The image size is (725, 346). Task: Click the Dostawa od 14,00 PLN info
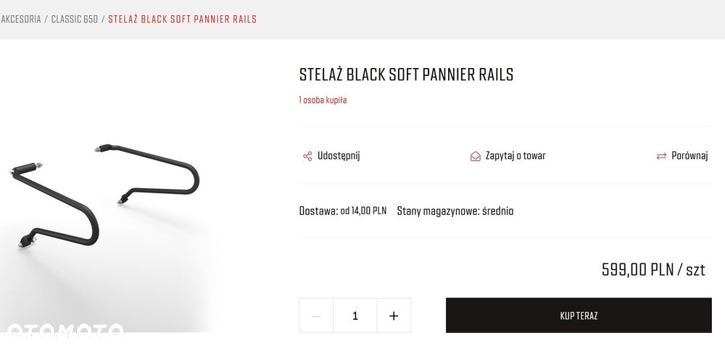(342, 211)
